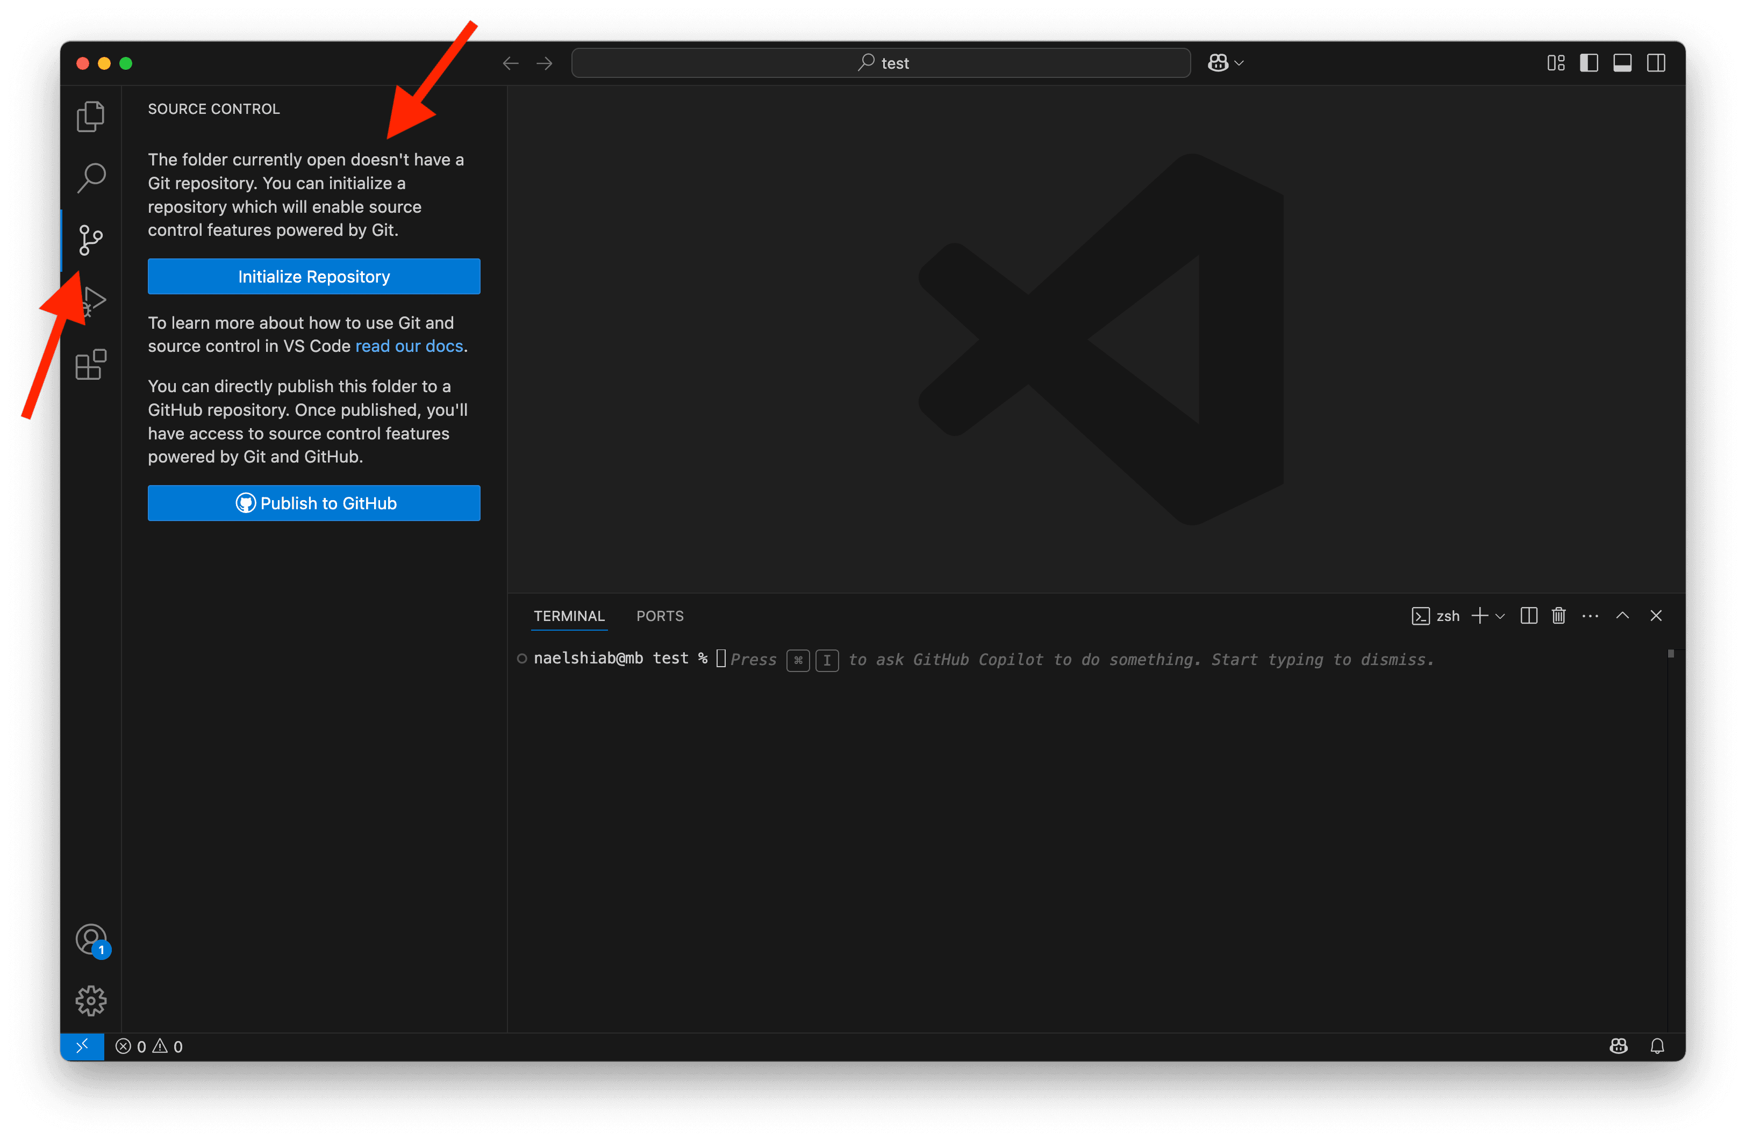Show errors and warnings count
Viewport: 1746px width, 1141px height.
pyautogui.click(x=149, y=1046)
